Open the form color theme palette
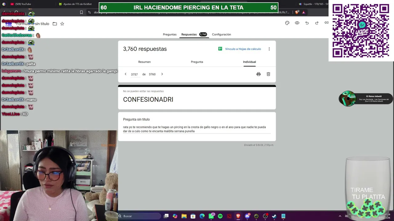Screen dimensions: 394x221 pos(287,23)
